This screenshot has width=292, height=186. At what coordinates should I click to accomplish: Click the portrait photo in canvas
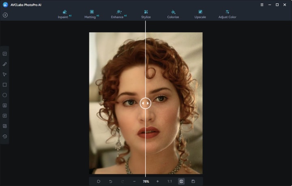[x=146, y=103]
